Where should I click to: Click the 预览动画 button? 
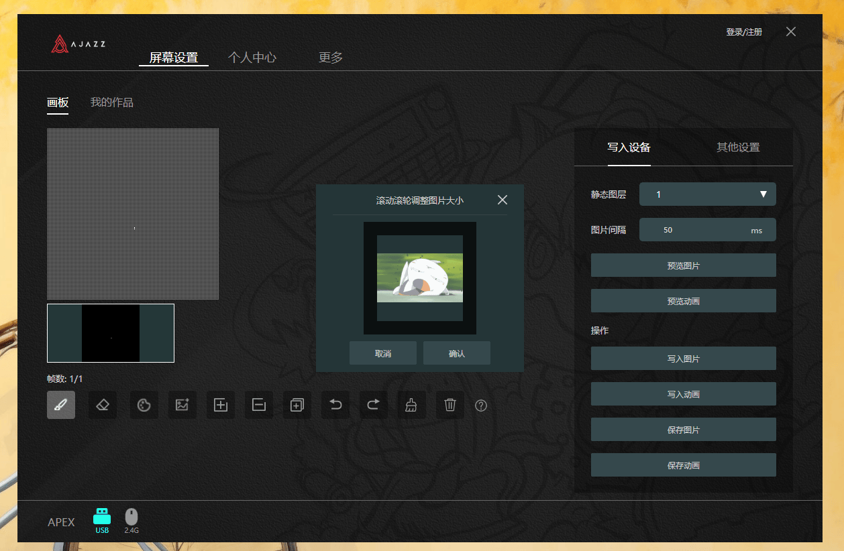[x=684, y=301]
